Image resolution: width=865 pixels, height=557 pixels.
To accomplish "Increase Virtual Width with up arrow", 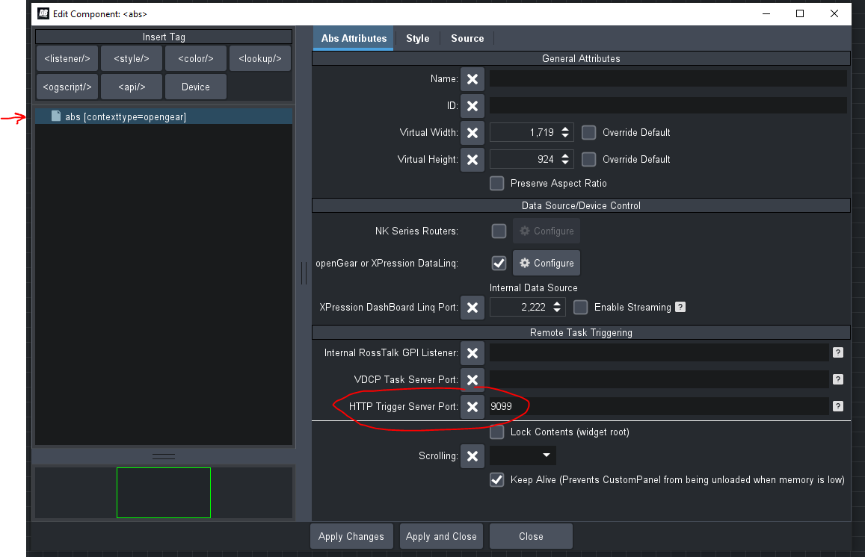I will [565, 129].
